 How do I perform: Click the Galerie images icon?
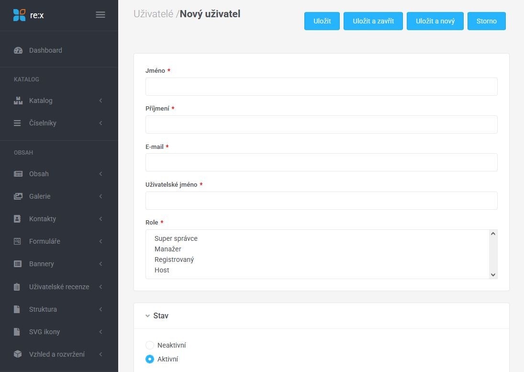18,196
